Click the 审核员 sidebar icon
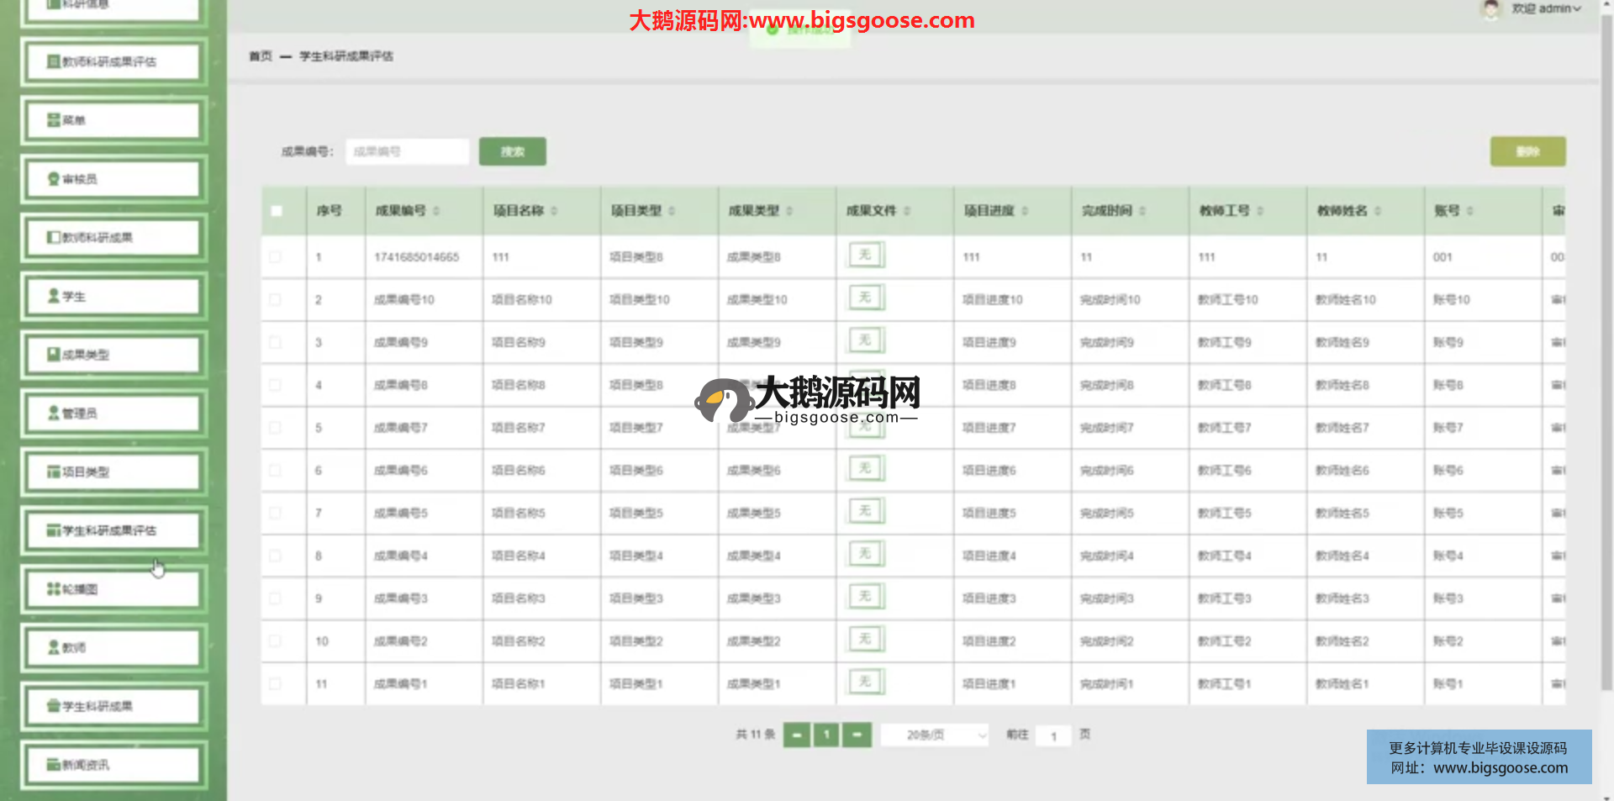The image size is (1614, 801). pyautogui.click(x=54, y=179)
